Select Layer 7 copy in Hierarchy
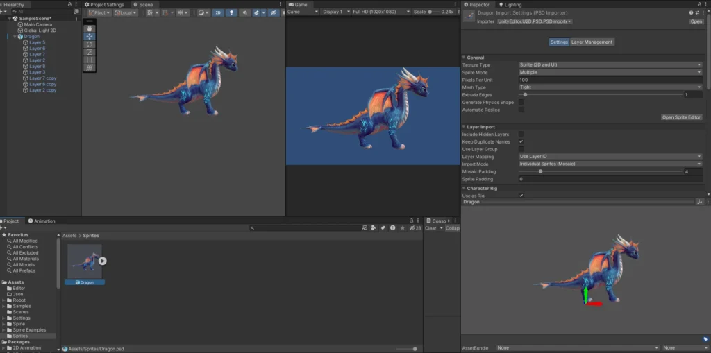The height and width of the screenshot is (353, 711). pyautogui.click(x=42, y=78)
